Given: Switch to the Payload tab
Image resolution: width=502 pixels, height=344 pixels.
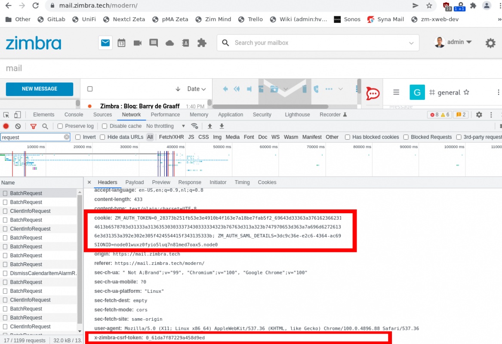Looking at the screenshot, I should point(135,182).
